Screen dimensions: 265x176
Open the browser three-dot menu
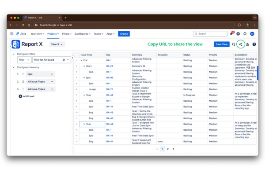tap(254, 25)
